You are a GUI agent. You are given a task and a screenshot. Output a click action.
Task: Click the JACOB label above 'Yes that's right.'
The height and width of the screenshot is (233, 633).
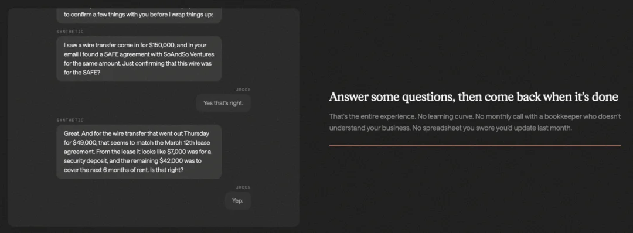(243, 90)
